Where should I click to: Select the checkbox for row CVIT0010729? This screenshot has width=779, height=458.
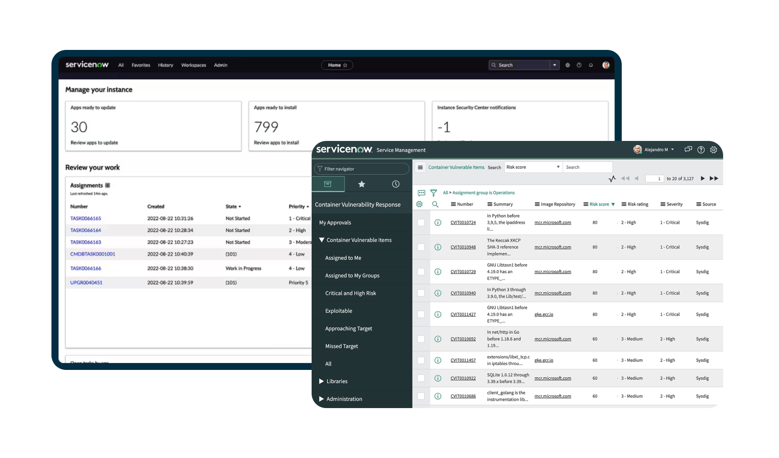coord(421,272)
